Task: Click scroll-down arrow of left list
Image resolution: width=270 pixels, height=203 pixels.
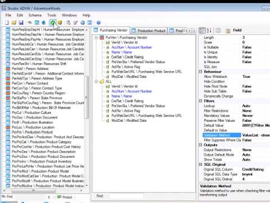Action: point(87,186)
